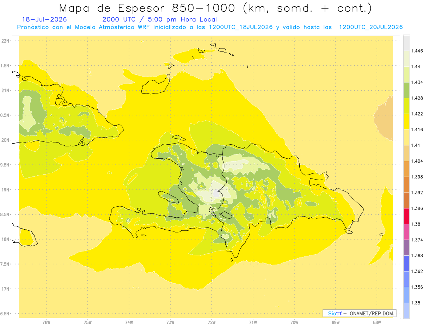
Task: Click the latitude axis label '17N'
Action: point(5,289)
